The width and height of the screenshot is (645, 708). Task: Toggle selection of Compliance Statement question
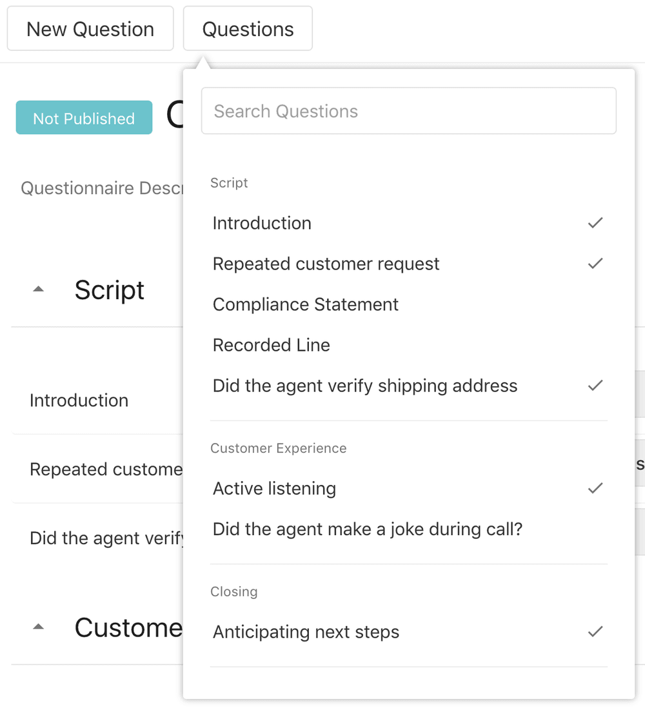pyautogui.click(x=305, y=304)
